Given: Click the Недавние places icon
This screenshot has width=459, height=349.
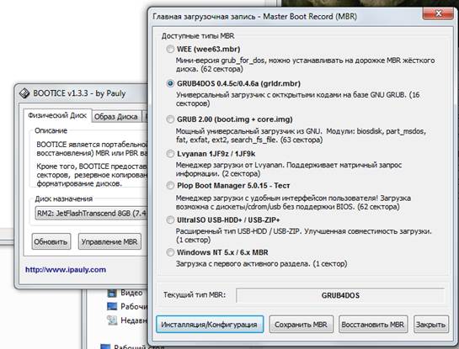Looking at the screenshot, I should coord(112,320).
